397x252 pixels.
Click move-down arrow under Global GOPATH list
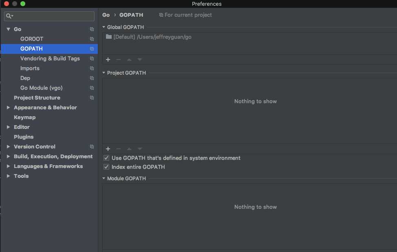140,60
